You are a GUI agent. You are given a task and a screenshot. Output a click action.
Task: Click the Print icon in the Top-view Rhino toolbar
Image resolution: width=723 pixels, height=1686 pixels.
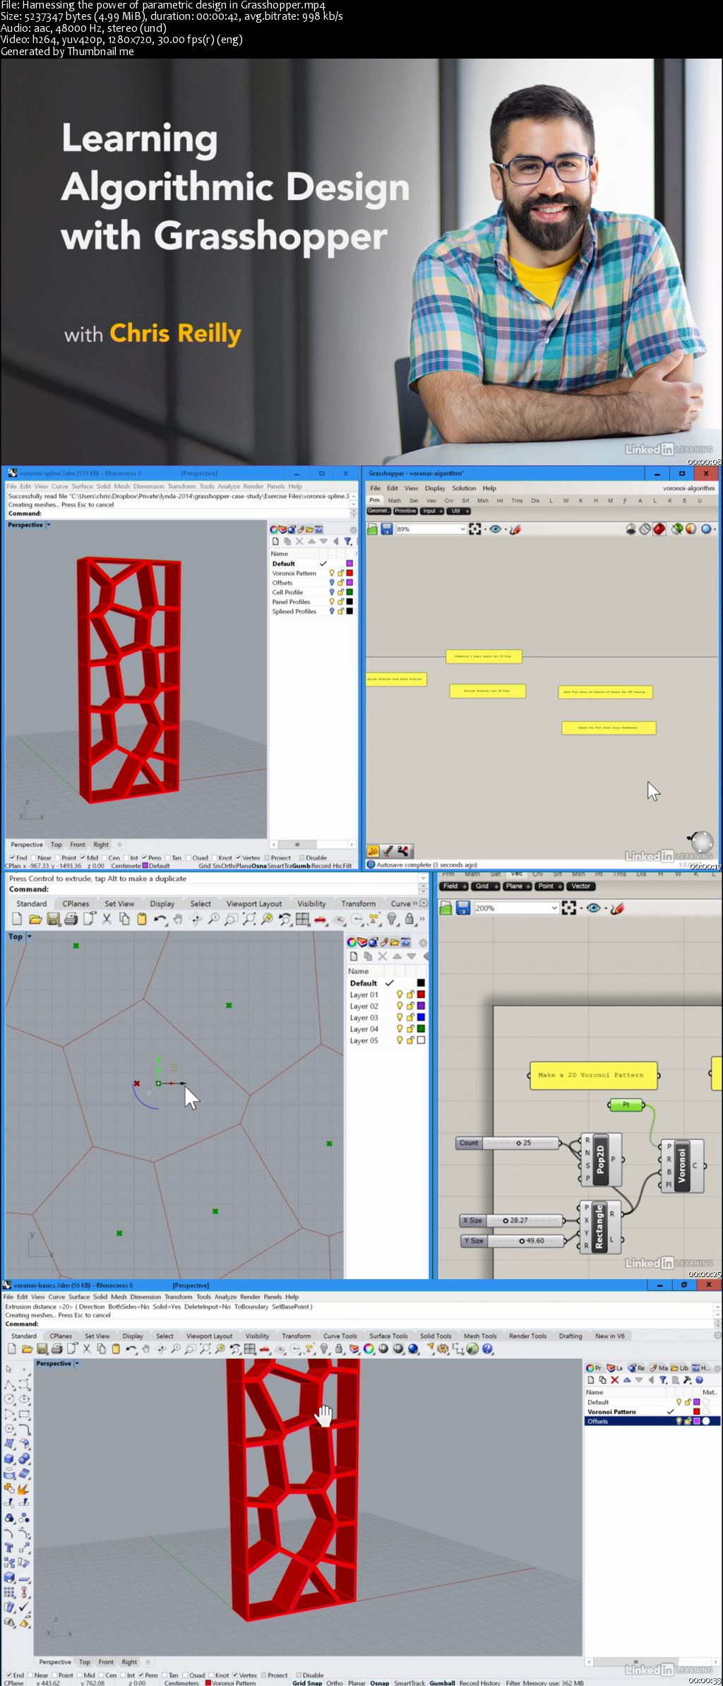pos(71,919)
